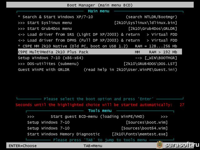Choose Setup Windows 7-10 (x86-x64) entry
The height and width of the screenshot is (150, 200).
[x=97, y=58]
